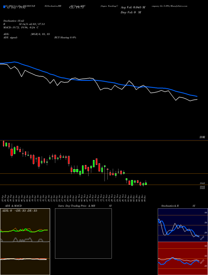This screenshot has width=208, height=275.
Task: Click the ADX green line chart panel
Action: coord(25,225)
